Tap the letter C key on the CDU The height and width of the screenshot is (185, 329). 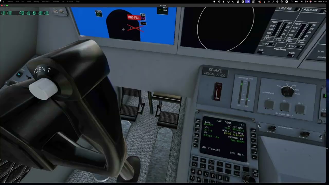tap(206, 174)
